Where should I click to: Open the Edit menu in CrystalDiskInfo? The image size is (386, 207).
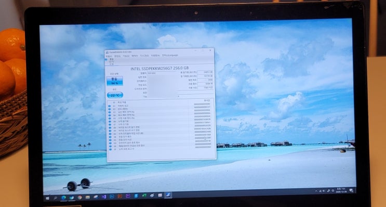coord(117,56)
